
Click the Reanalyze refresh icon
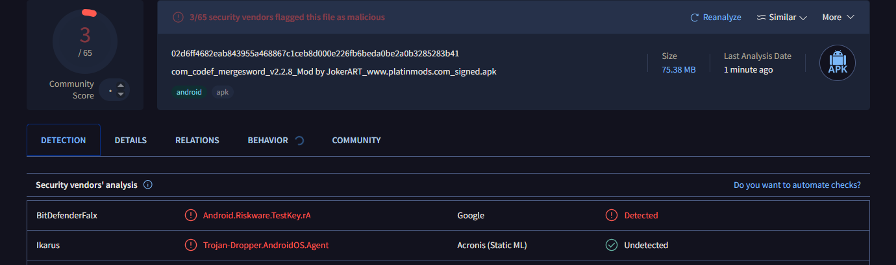(694, 17)
